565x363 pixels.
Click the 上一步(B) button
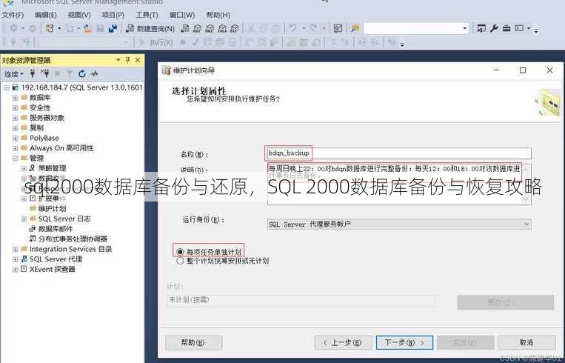(x=343, y=342)
